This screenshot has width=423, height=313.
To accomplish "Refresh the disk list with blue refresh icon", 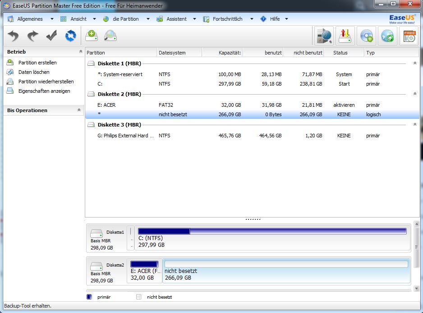I will [70, 36].
